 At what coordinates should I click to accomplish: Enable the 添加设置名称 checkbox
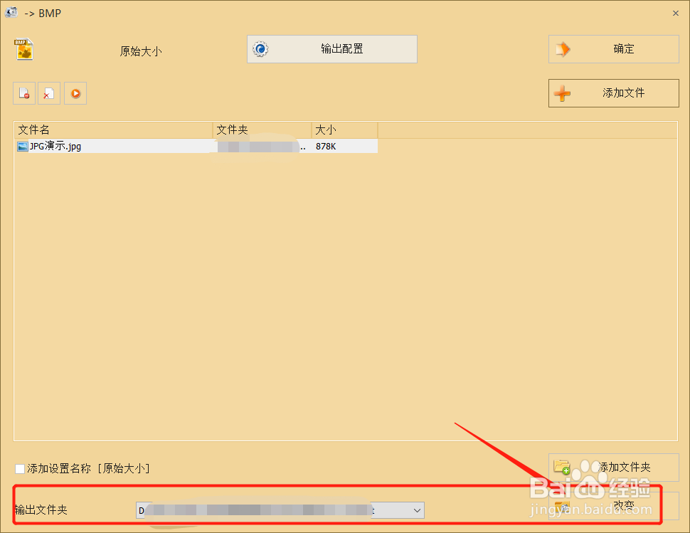[19, 468]
